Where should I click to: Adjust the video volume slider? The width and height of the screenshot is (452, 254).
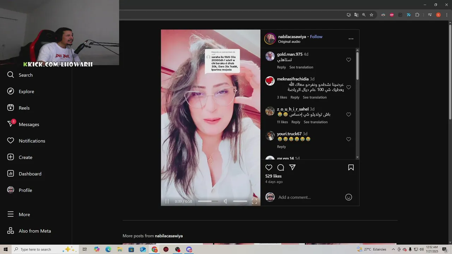(x=240, y=201)
